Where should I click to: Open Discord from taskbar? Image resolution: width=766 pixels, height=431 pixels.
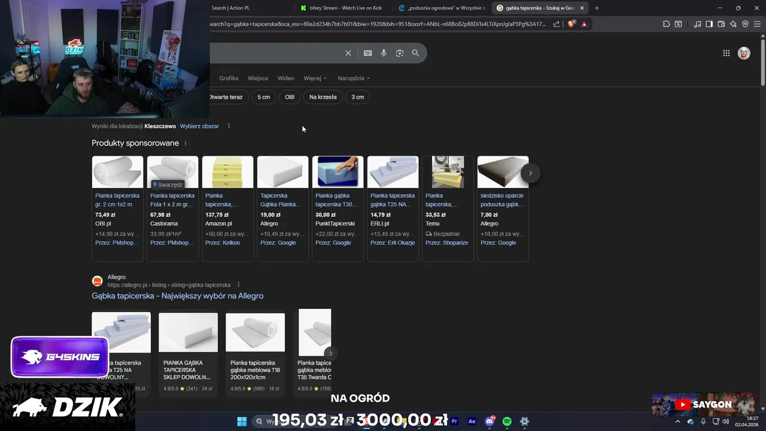490,421
